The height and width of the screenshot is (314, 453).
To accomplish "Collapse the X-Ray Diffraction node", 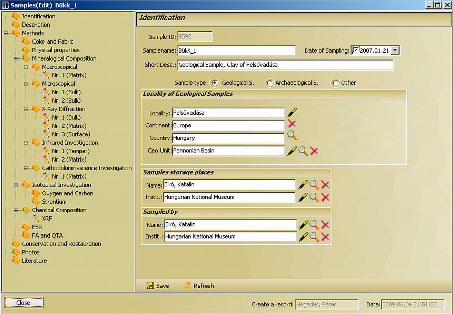I will click(26, 109).
